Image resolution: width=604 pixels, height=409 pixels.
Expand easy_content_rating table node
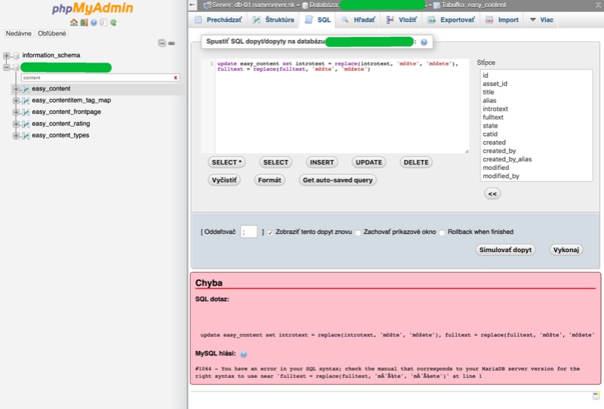(16, 124)
